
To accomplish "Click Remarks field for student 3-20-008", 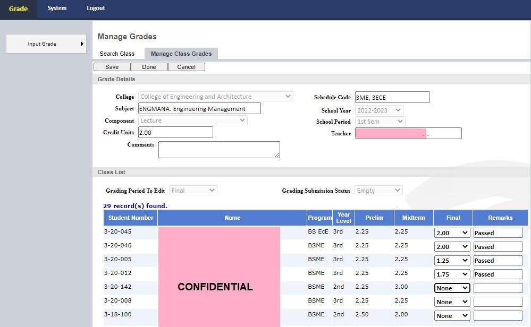I will click(x=498, y=302).
